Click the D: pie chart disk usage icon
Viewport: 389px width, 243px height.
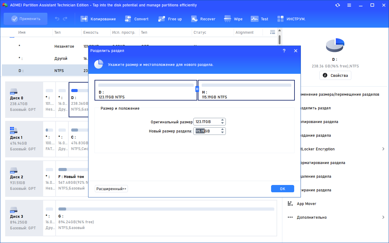(x=335, y=45)
